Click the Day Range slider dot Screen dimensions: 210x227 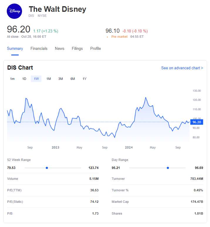(168, 168)
